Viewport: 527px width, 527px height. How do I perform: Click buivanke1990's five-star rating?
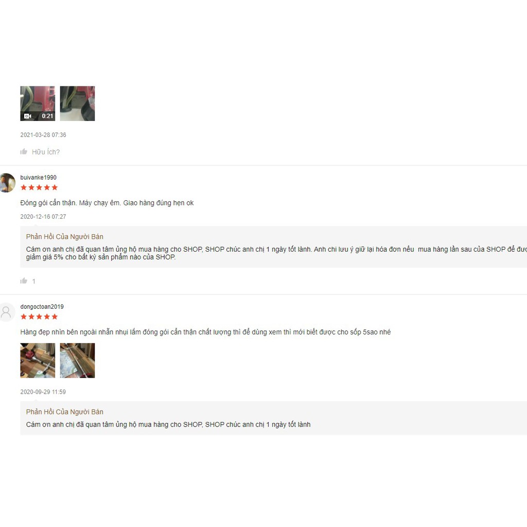pos(39,187)
